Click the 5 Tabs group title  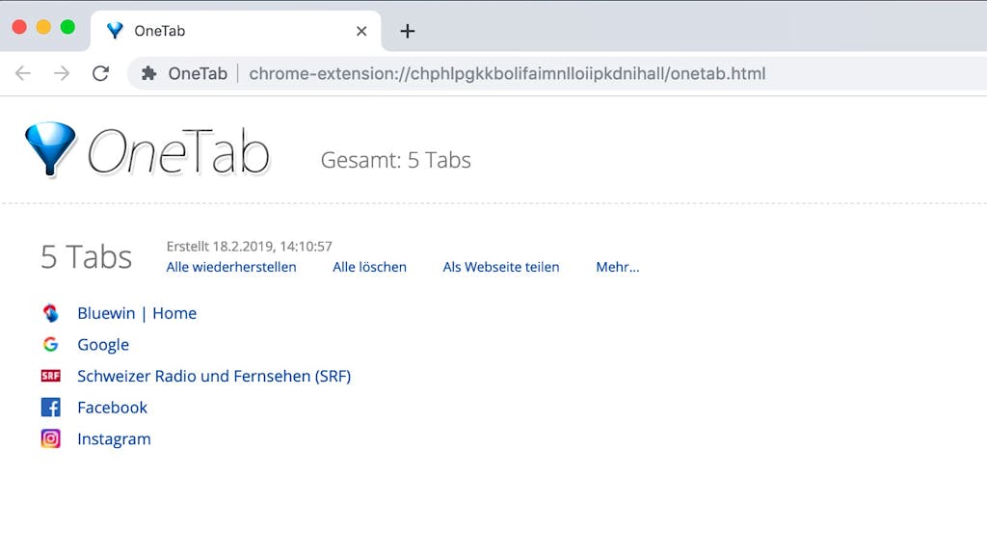pos(86,257)
